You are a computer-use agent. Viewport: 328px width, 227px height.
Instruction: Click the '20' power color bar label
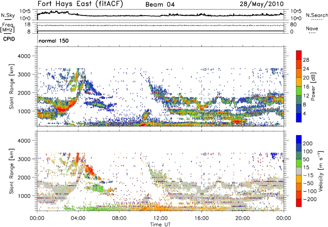coord(306,78)
